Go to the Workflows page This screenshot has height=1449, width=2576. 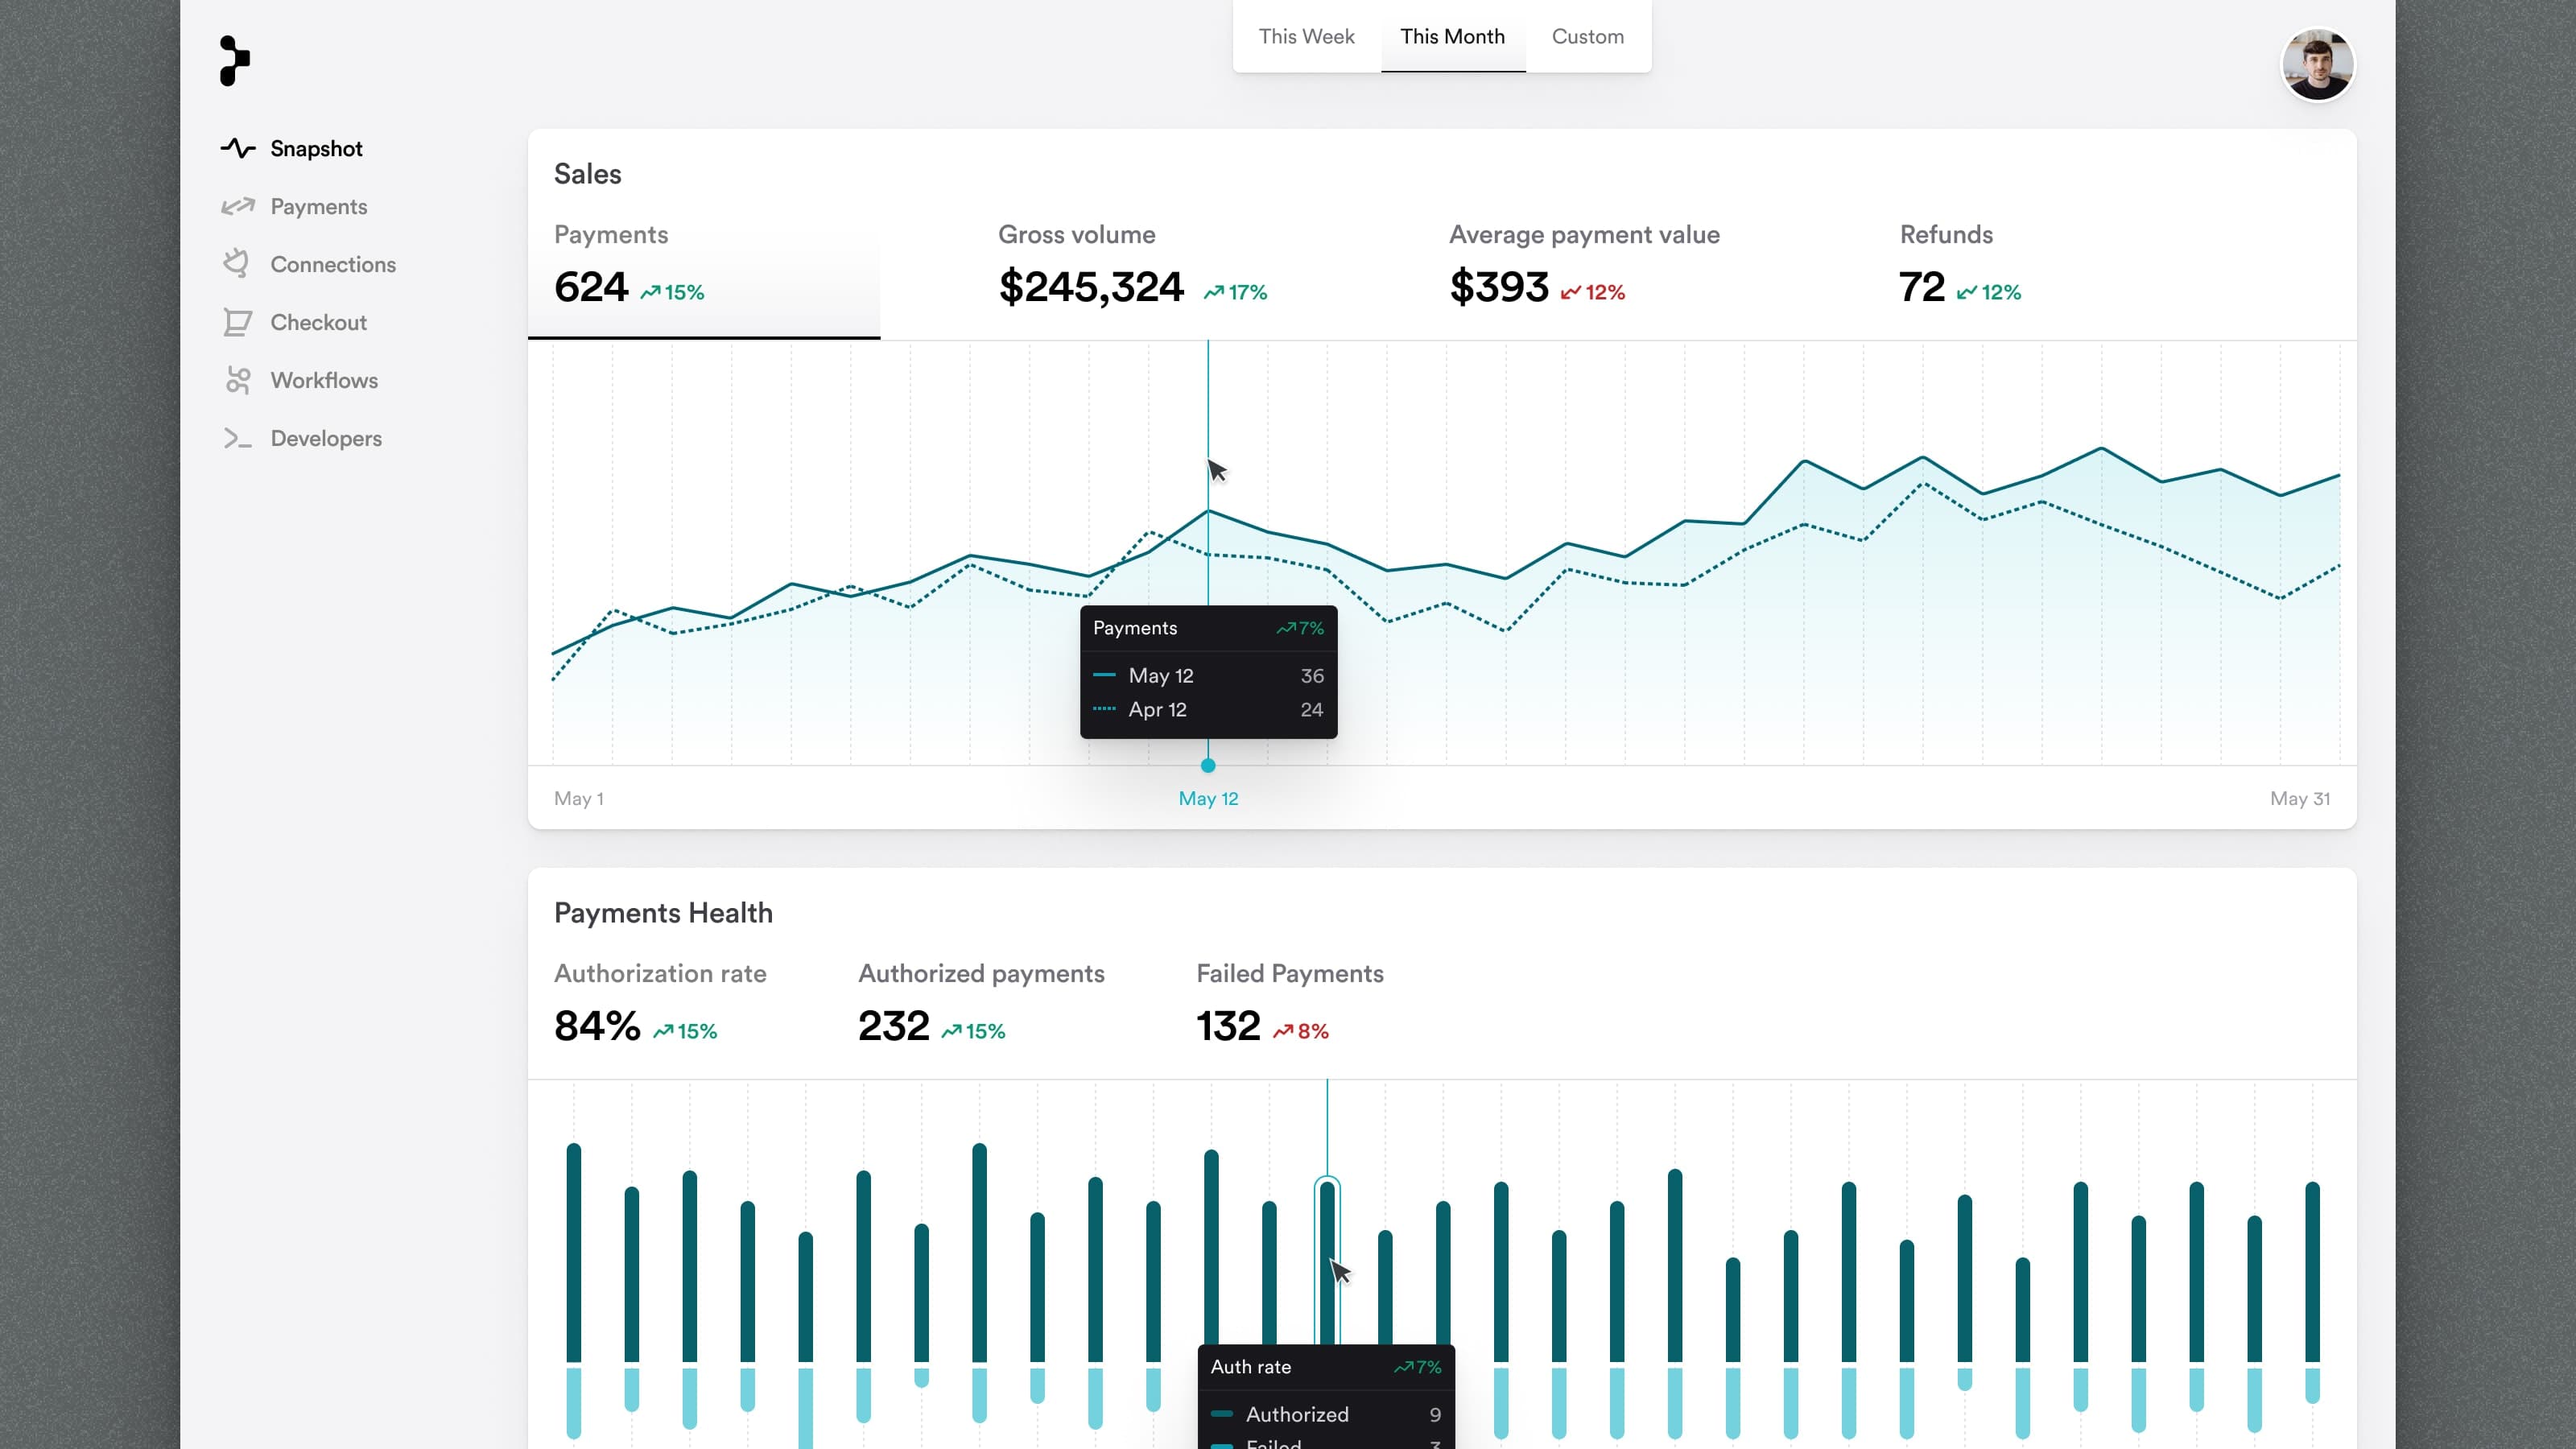324,381
